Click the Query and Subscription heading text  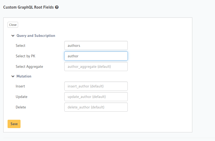click(x=36, y=36)
